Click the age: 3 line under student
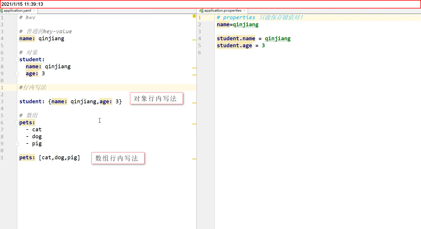 point(35,74)
